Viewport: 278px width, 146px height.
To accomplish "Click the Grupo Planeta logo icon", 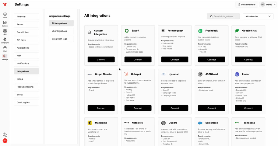I will (x=90, y=74).
